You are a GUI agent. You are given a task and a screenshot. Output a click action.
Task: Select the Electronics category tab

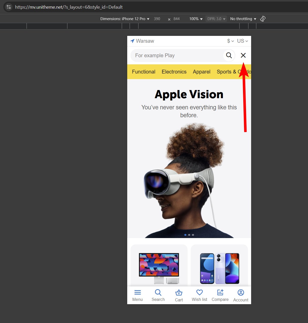click(174, 72)
